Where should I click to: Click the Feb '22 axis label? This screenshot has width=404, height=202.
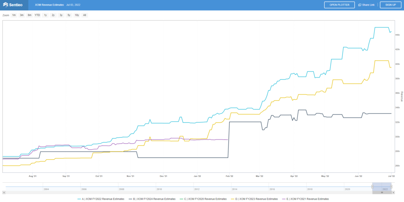pyautogui.click(x=229, y=176)
